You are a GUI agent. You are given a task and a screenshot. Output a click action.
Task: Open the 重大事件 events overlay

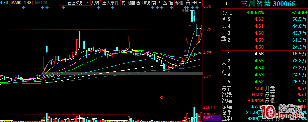(x=111, y=3)
